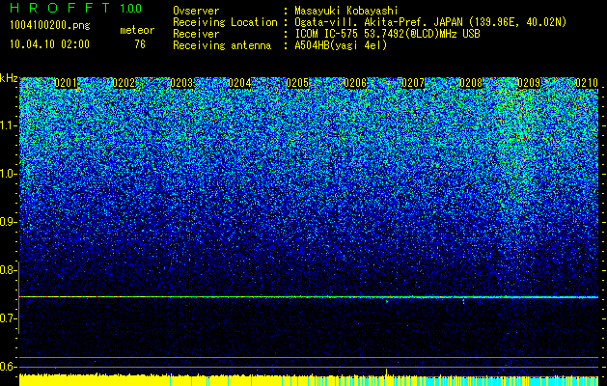Click the bright carrier line near 0.75 kHz
607x386 pixels.
(x=309, y=297)
